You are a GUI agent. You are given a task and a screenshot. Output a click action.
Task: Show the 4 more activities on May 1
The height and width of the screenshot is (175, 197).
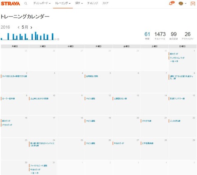(x=174, y=61)
